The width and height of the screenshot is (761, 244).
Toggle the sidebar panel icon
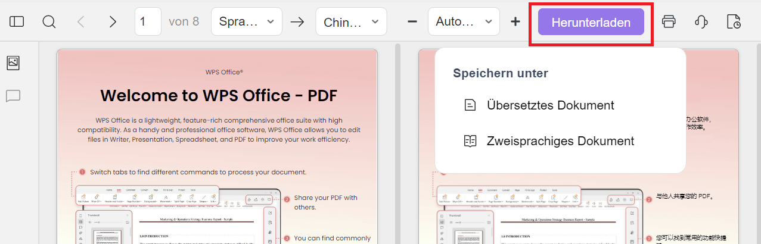point(17,22)
